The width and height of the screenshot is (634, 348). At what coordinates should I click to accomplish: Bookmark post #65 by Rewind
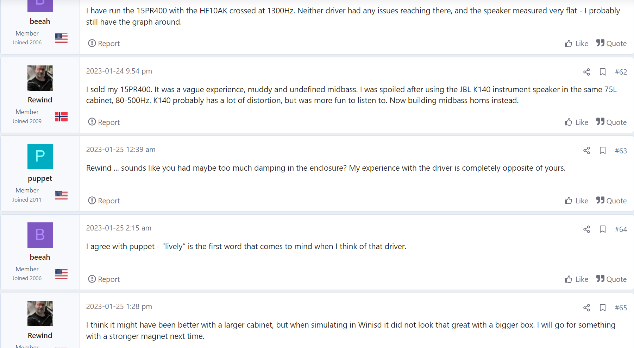(x=603, y=308)
